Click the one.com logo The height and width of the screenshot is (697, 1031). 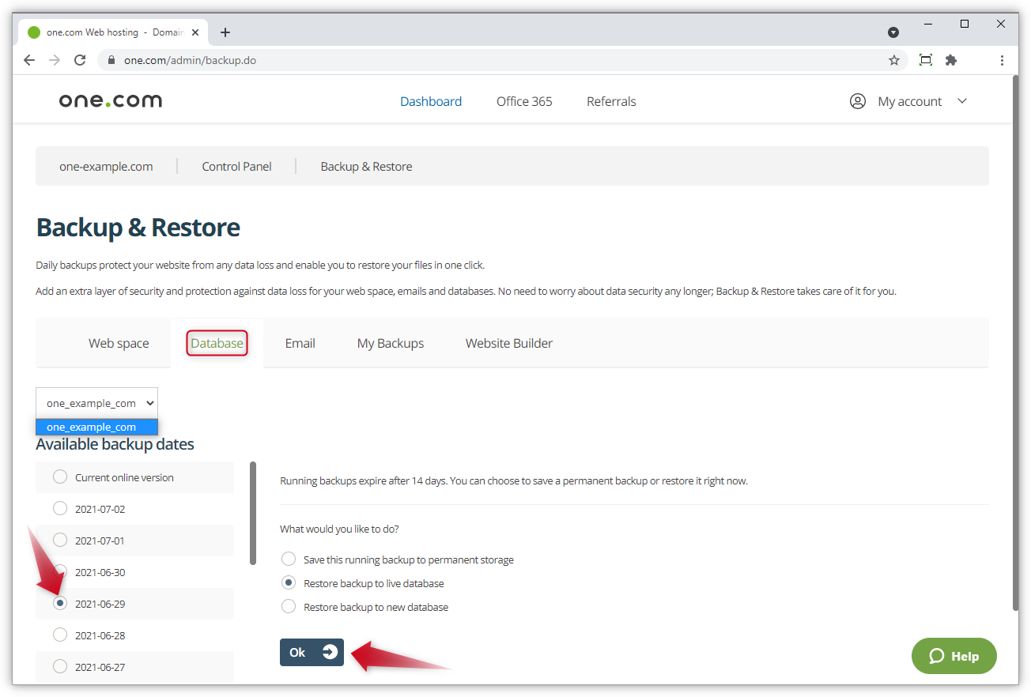point(110,100)
